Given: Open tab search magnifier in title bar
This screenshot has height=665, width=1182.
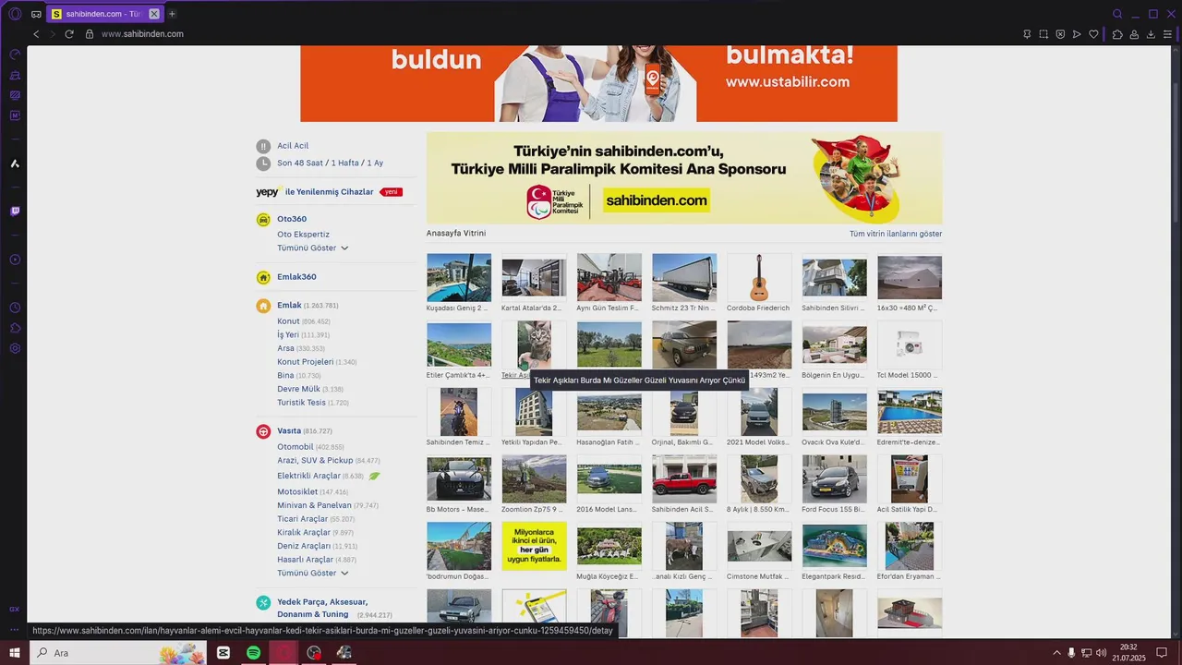Looking at the screenshot, I should 1117,14.
